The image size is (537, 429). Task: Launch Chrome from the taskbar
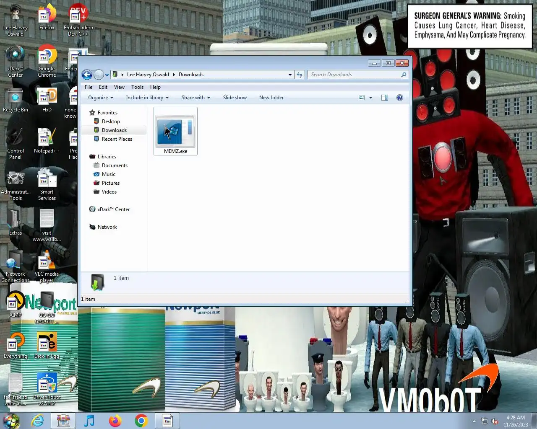(141, 421)
